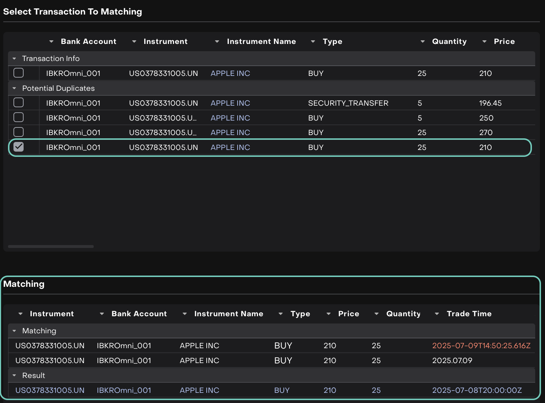The width and height of the screenshot is (545, 403).
Task: Click the Price column menu arrow in top table
Action: (x=484, y=42)
